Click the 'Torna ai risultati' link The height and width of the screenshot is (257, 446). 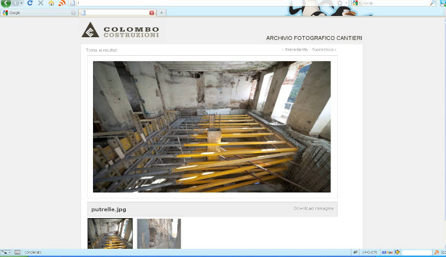(x=102, y=50)
